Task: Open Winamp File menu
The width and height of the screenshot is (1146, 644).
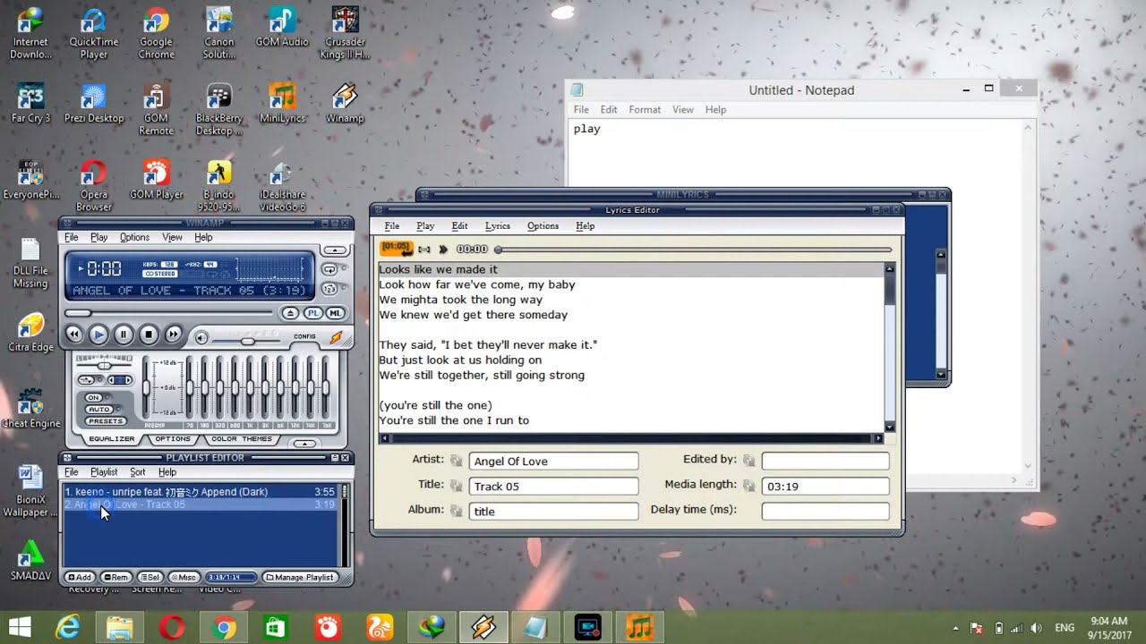Action: pos(72,237)
